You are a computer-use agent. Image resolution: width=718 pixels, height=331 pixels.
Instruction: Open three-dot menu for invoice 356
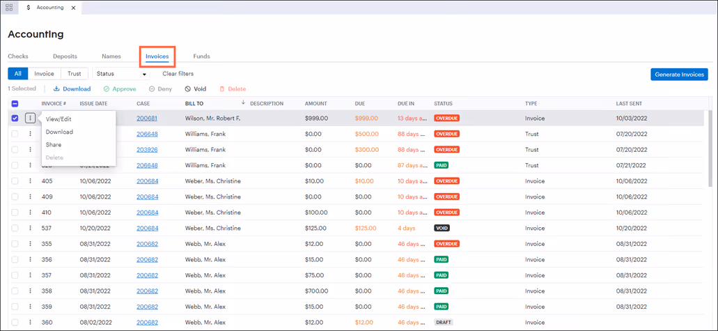pos(30,259)
